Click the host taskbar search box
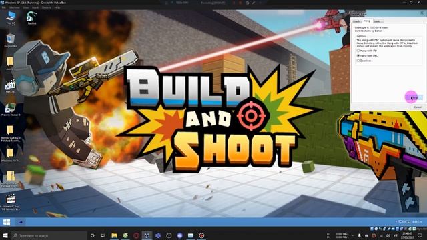Image resolution: width=427 pixels, height=240 pixels. click(x=49, y=235)
